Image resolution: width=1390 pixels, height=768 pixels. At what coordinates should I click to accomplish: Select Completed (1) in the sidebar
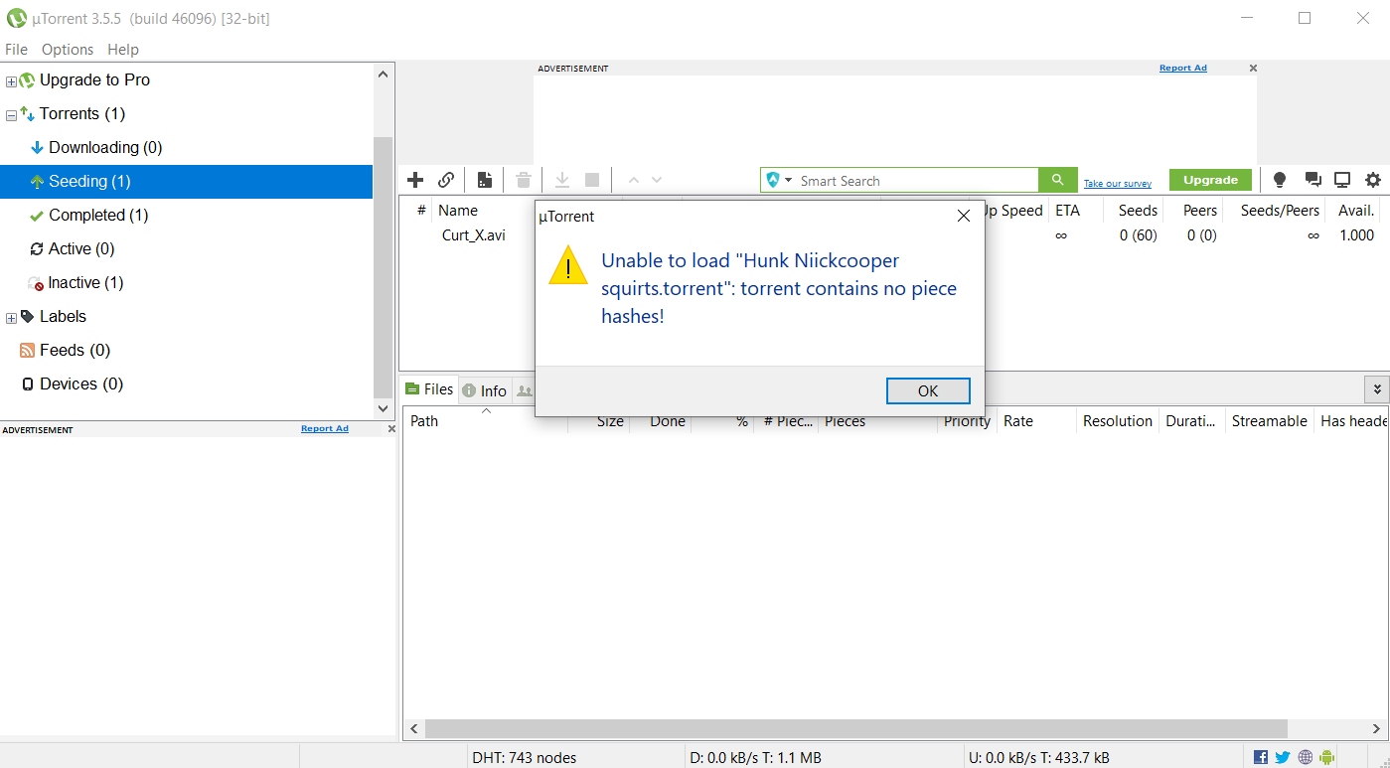[x=98, y=215]
